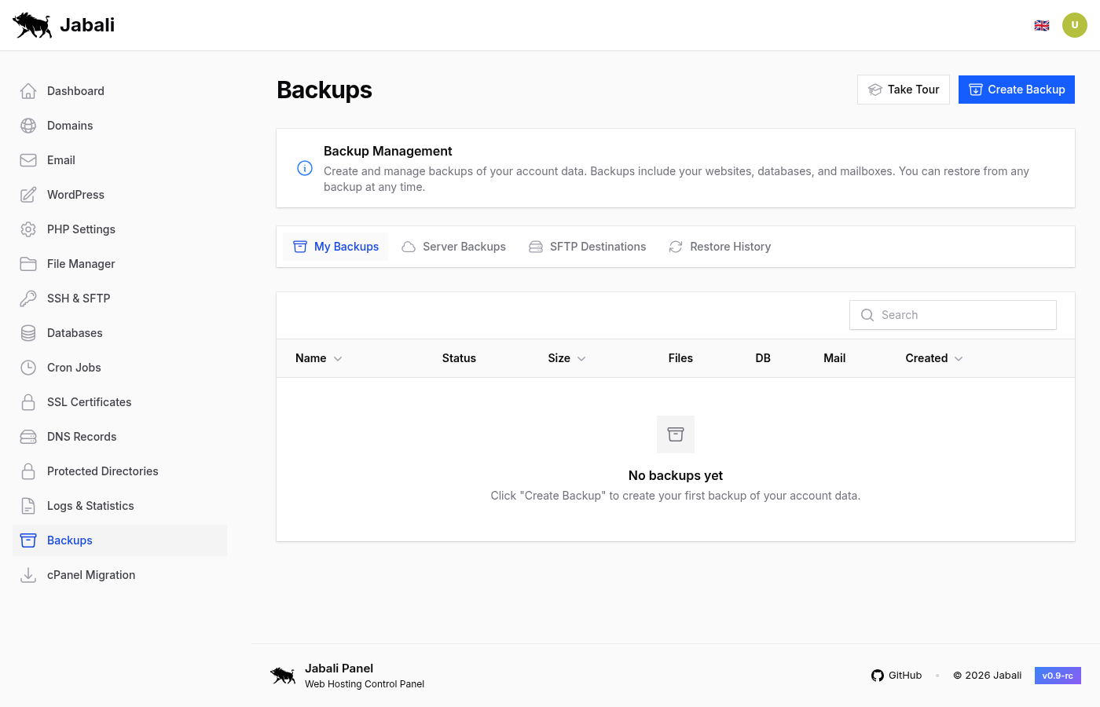Open the Restore History tab
This screenshot has height=707, width=1100.
pos(720,246)
